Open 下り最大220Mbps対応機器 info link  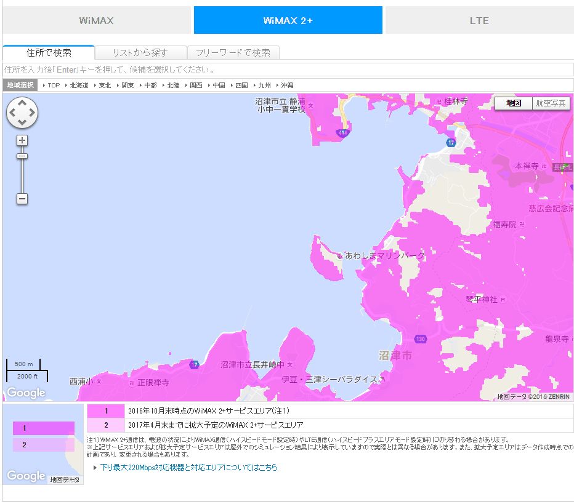(x=189, y=468)
